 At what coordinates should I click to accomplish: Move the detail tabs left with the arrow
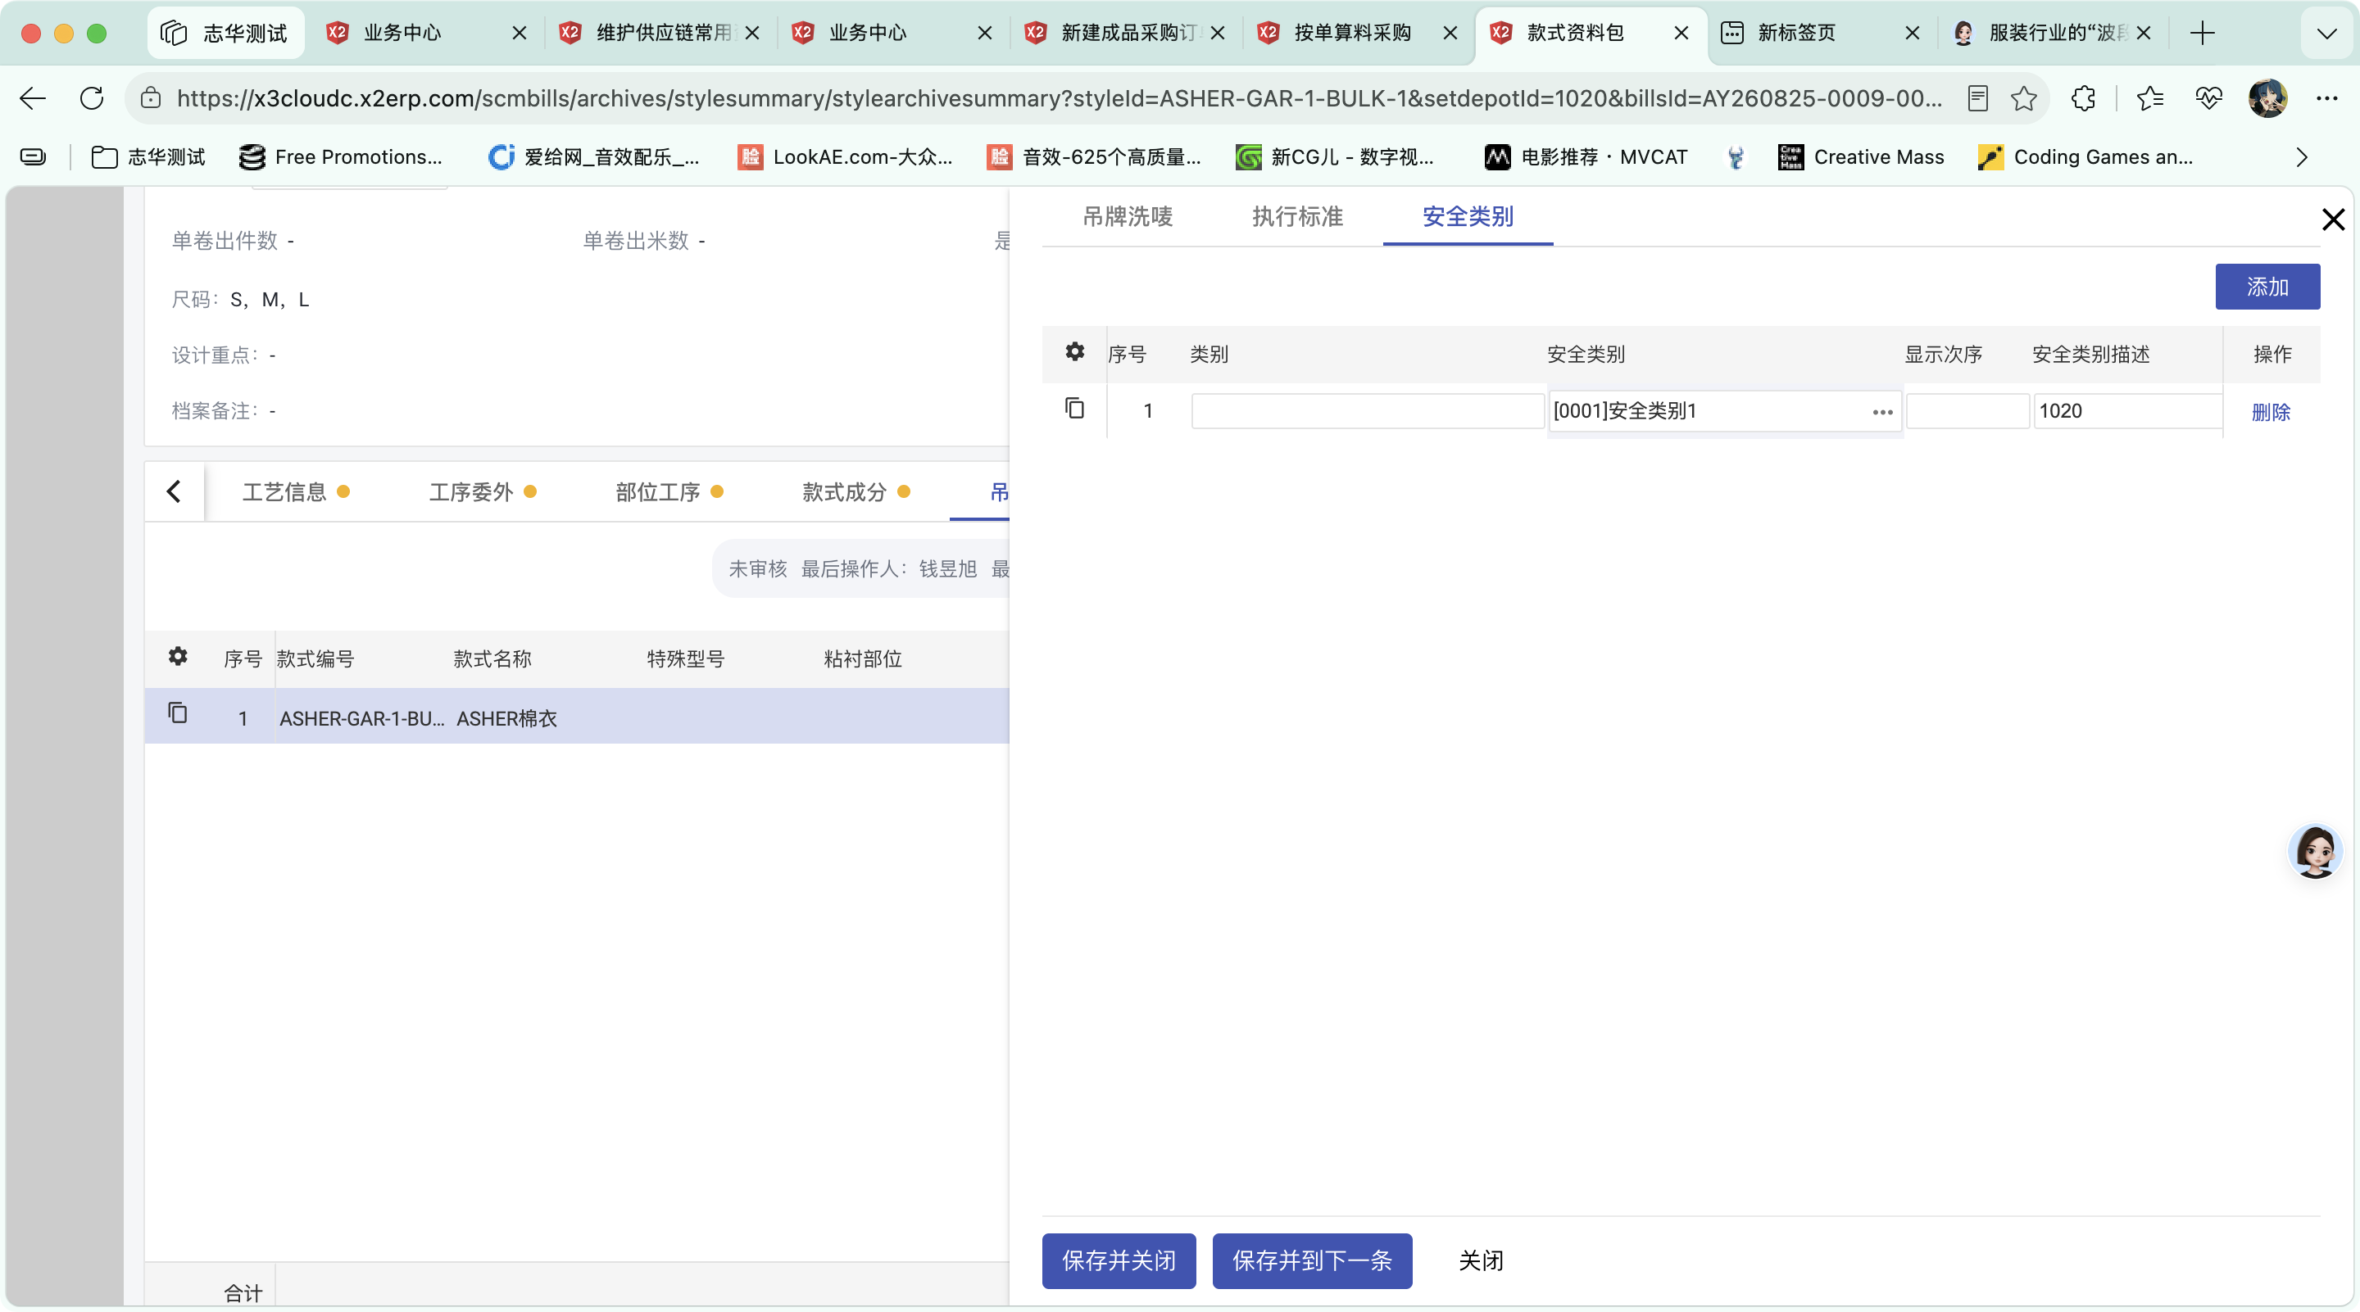click(x=174, y=491)
